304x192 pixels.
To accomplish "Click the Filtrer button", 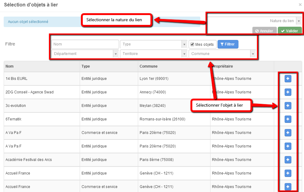I will 228,44.
